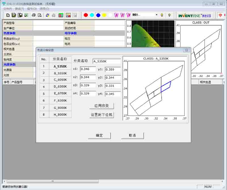The height and width of the screenshot is (190, 227).
Task: Click the horizontal scrollbar thumb at the bottom
Action: click(x=53, y=181)
